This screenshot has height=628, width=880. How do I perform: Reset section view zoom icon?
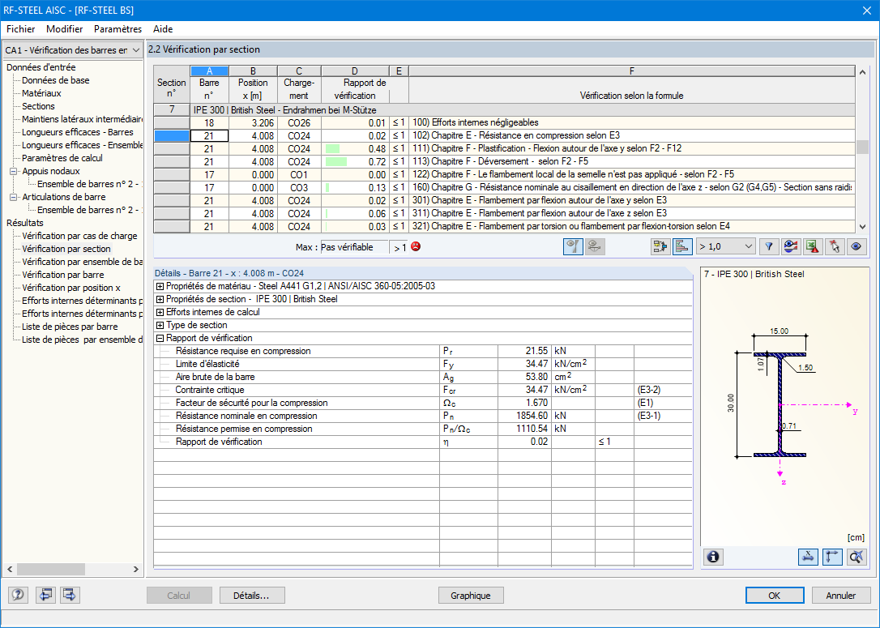tap(857, 557)
